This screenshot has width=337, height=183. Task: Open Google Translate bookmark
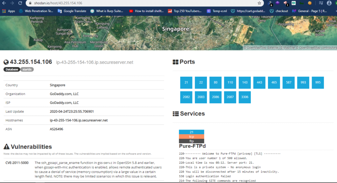tap(72, 11)
